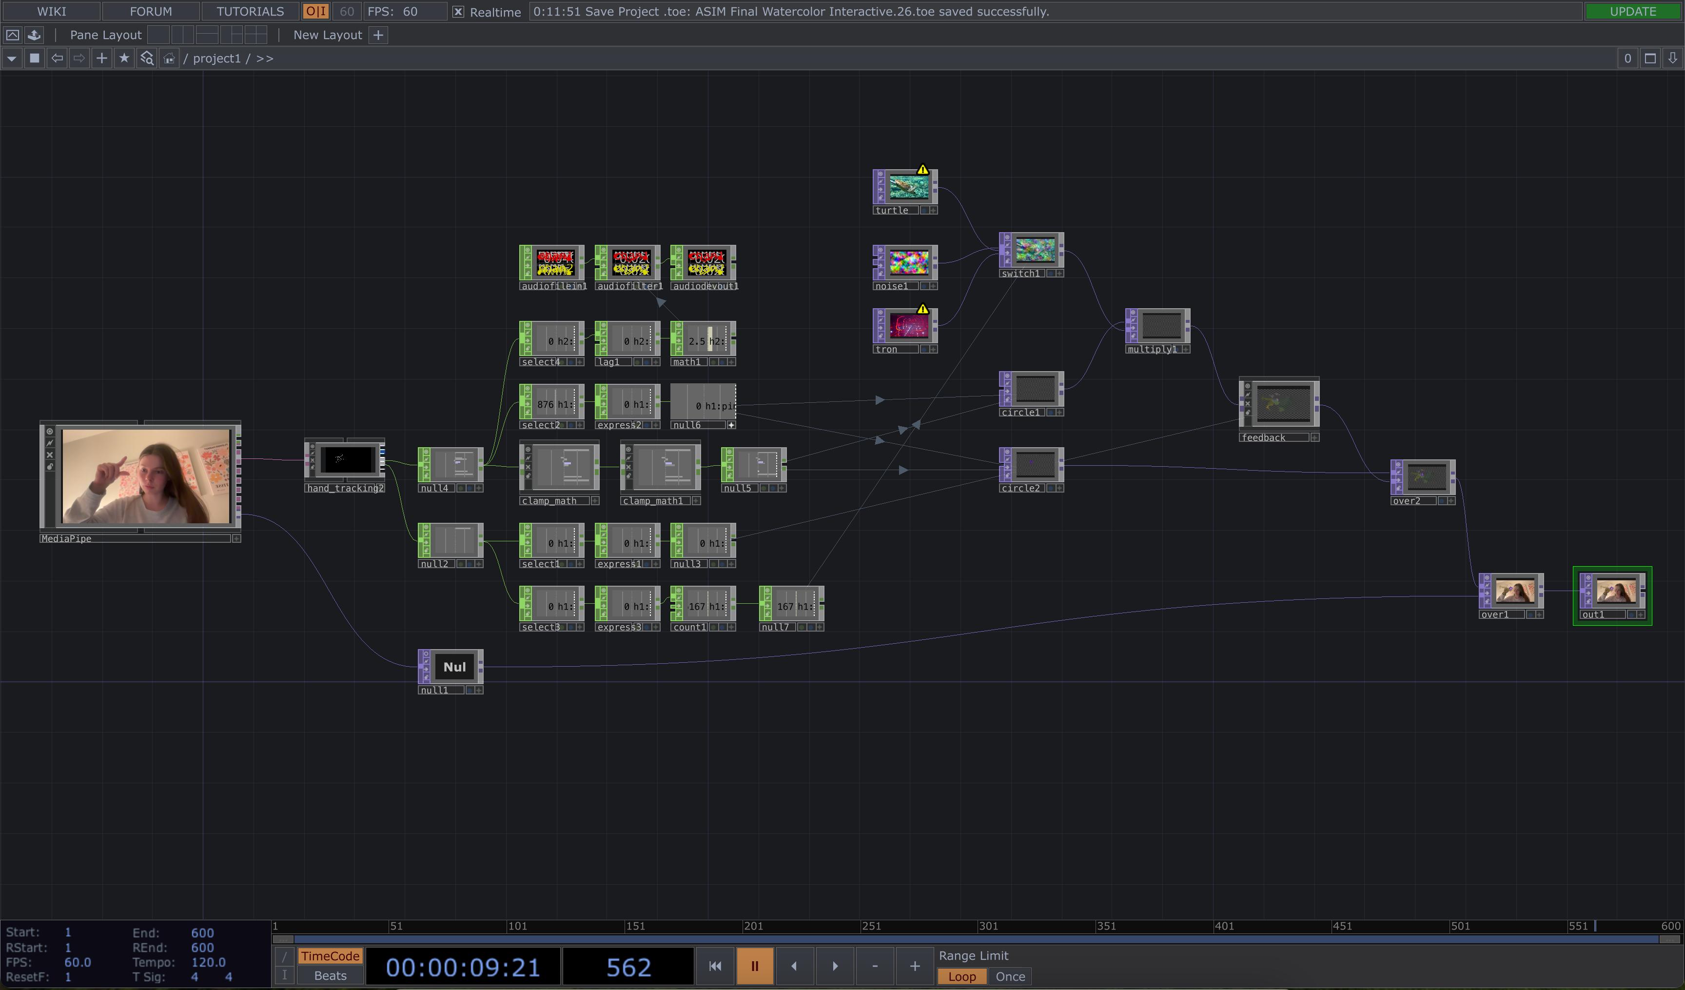1685x990 pixels.
Task: Click the bookmark star icon
Action: click(124, 58)
